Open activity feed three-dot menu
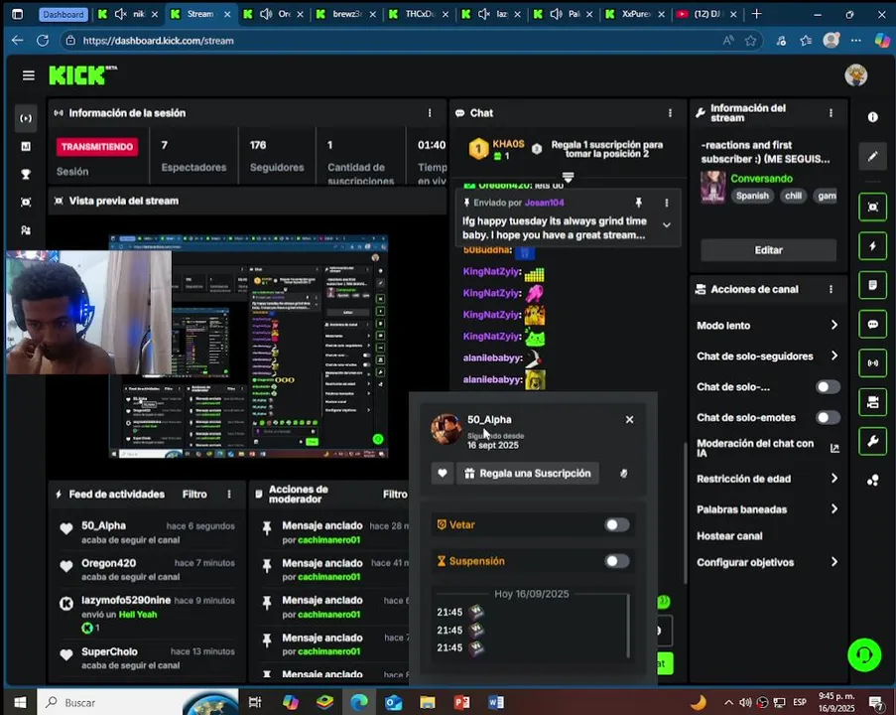 229,495
